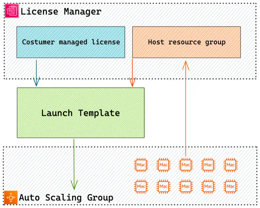Click the last Mac chip in bottom row
The width and height of the screenshot is (260, 208).
(230, 186)
